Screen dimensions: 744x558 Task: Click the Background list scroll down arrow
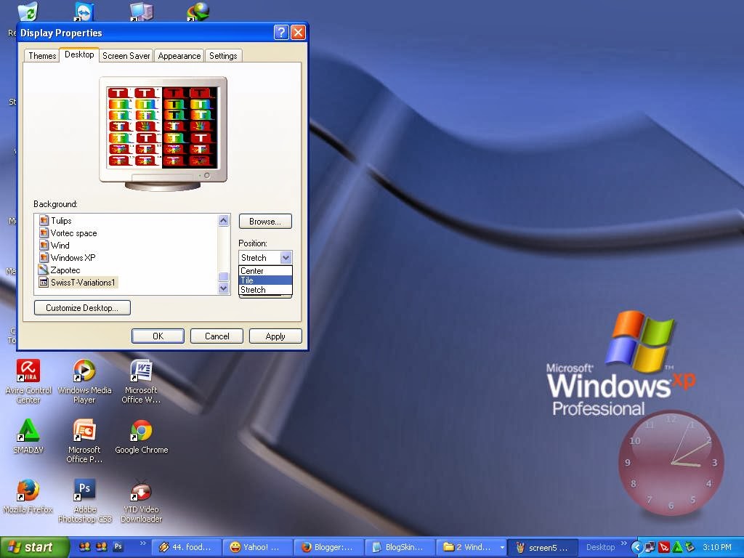(224, 288)
